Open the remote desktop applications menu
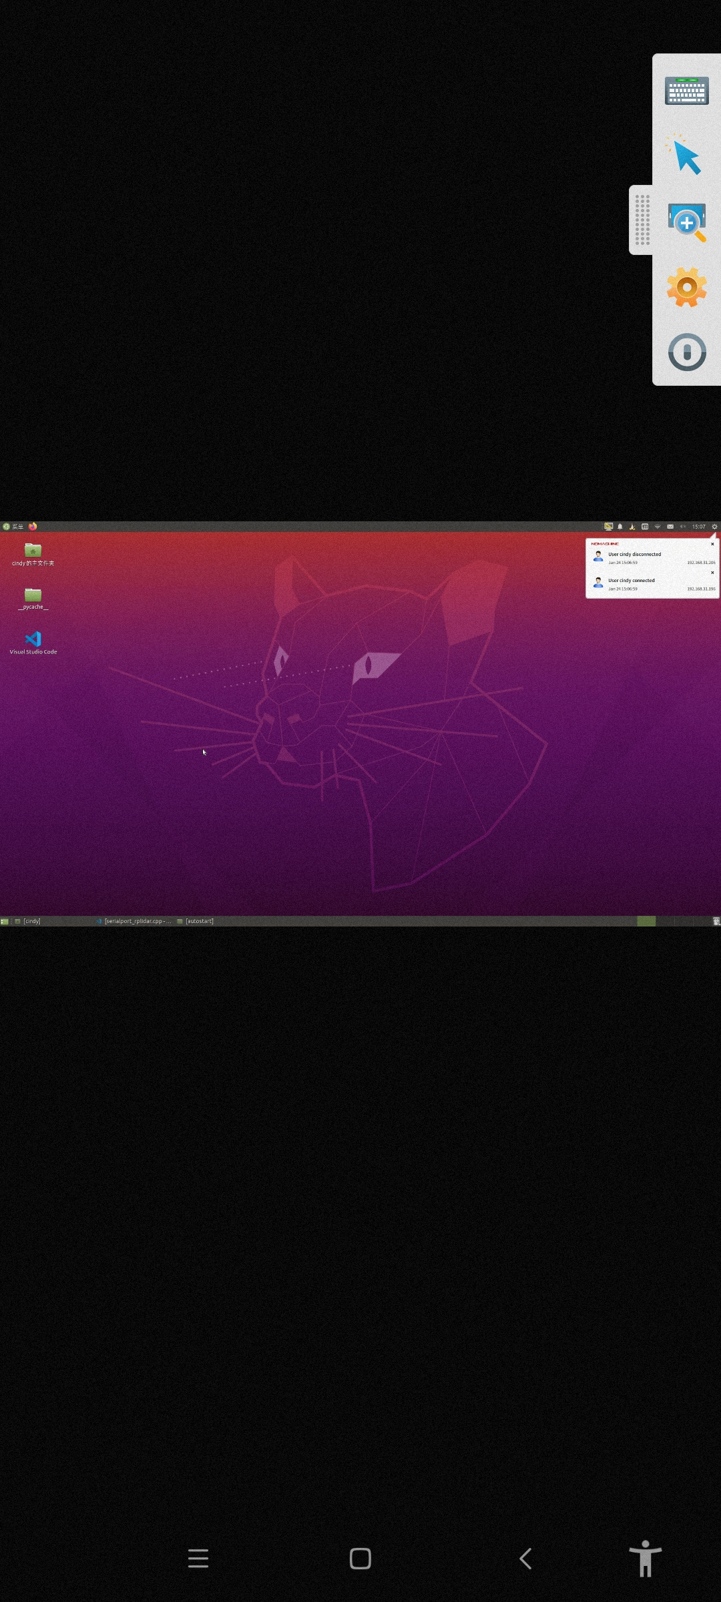The image size is (721, 1602). pos(13,527)
